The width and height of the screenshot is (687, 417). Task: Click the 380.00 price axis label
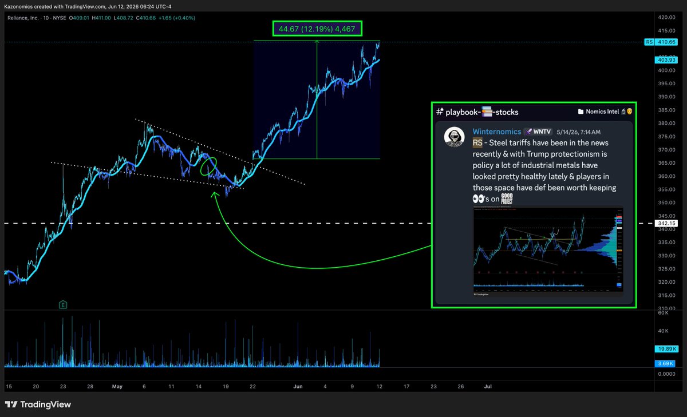pyautogui.click(x=667, y=123)
